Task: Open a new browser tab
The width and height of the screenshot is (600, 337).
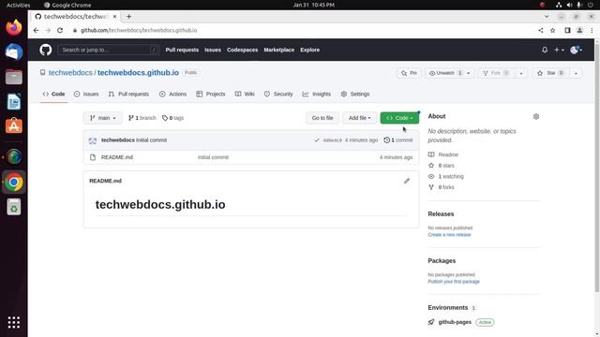Action: point(129,17)
